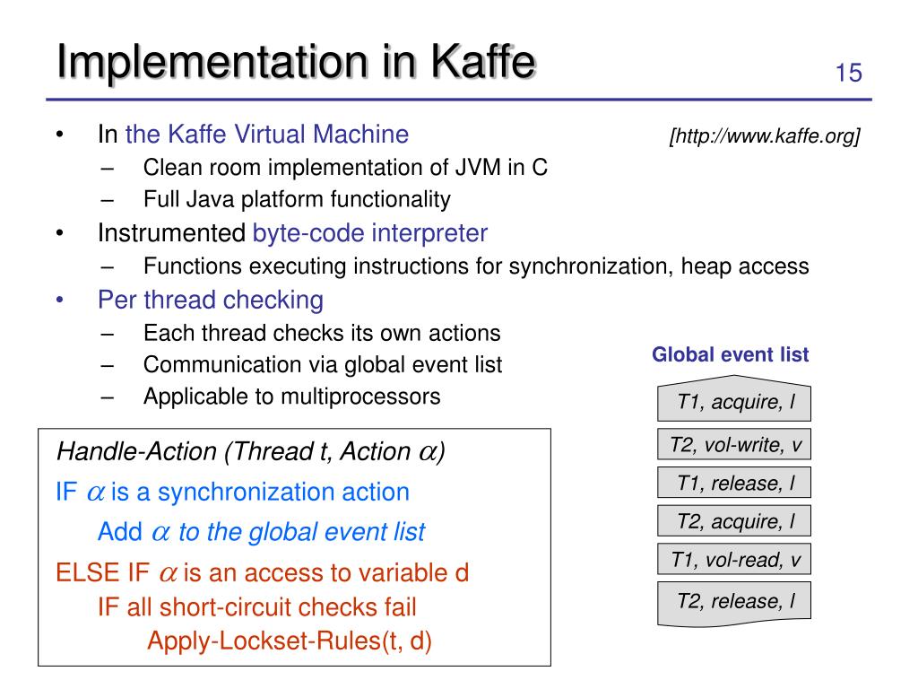Click 'Apply-Lockset-Rules(t, d)' text
918x689 pixels.
[290, 641]
